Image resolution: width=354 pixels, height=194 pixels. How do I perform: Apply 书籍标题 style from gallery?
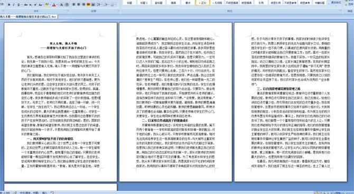point(320,3)
